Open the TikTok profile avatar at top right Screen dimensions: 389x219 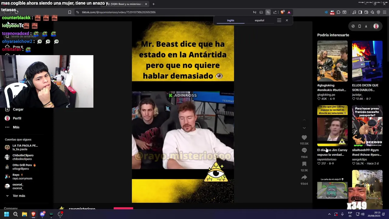376,26
